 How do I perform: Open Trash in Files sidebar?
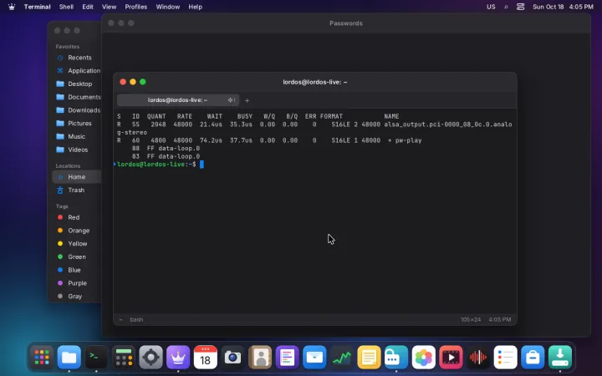[x=77, y=190]
